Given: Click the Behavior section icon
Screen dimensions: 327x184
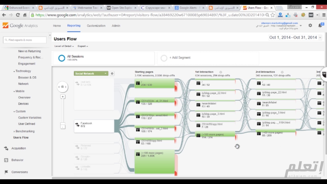Looking at the screenshot, I should [6, 160].
